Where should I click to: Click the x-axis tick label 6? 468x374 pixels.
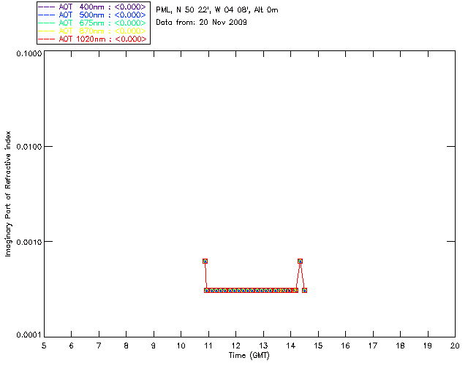click(72, 346)
